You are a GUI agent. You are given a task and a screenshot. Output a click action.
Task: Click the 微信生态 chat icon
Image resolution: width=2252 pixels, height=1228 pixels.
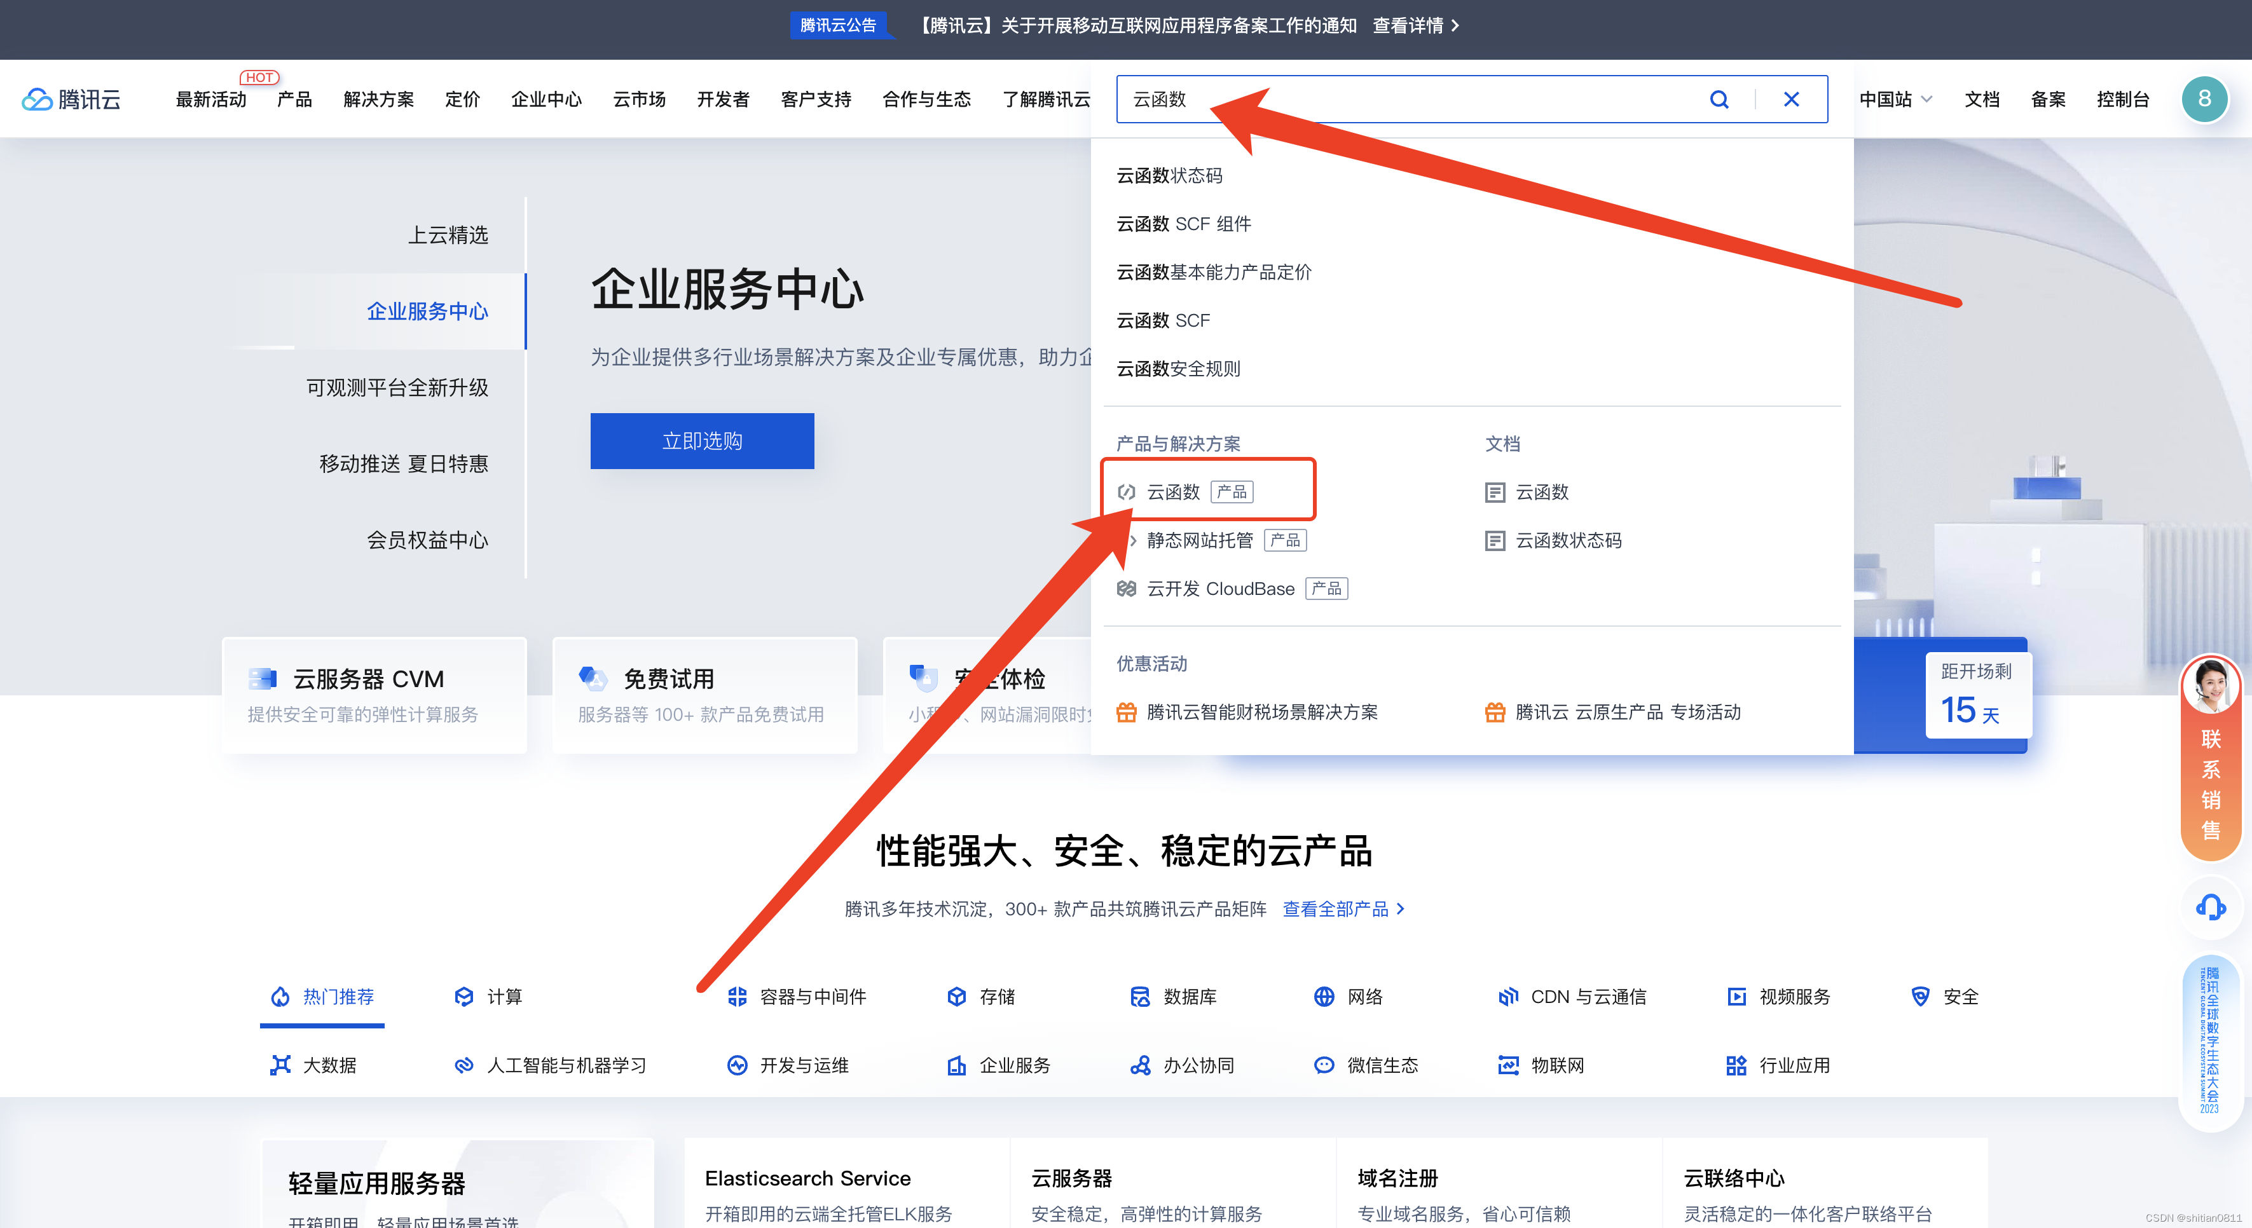click(x=1324, y=1065)
